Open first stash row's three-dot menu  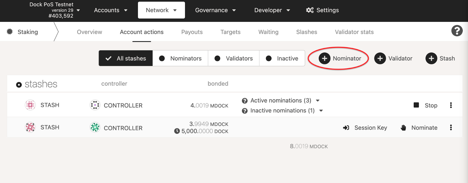tap(451, 105)
